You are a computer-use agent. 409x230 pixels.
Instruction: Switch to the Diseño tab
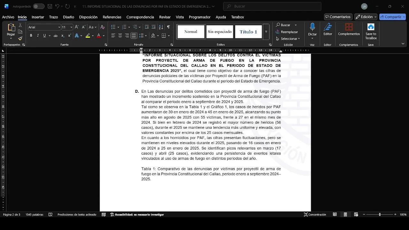(68, 17)
